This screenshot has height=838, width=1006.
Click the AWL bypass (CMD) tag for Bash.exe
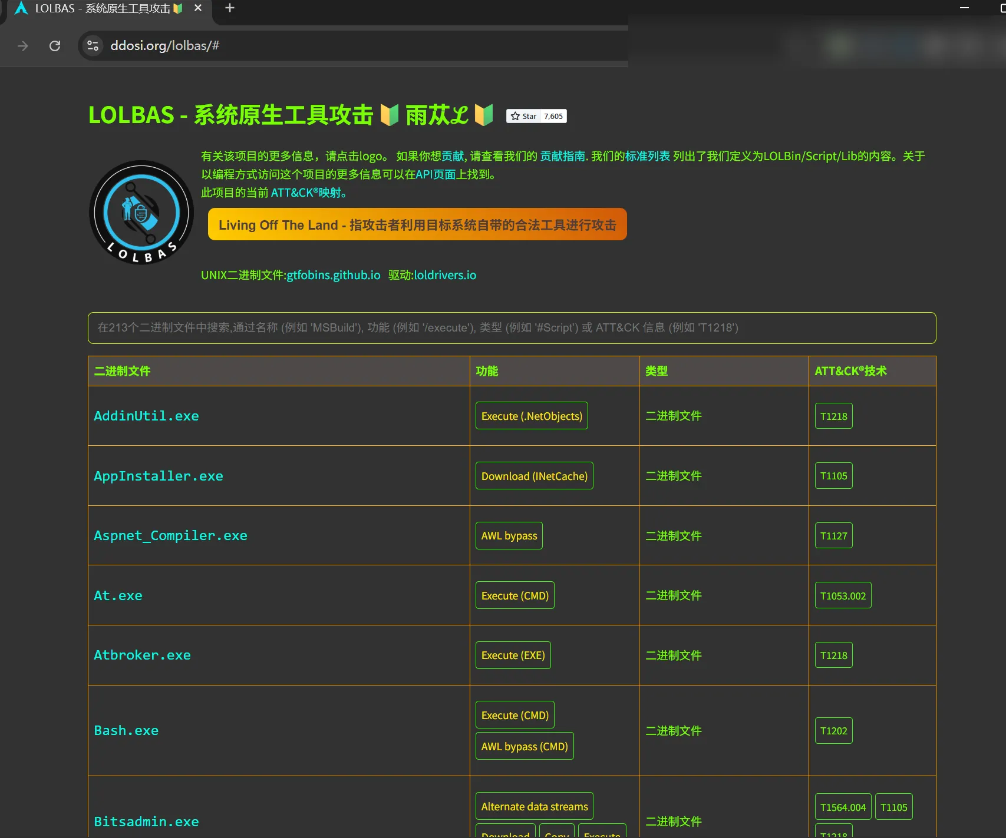(524, 746)
